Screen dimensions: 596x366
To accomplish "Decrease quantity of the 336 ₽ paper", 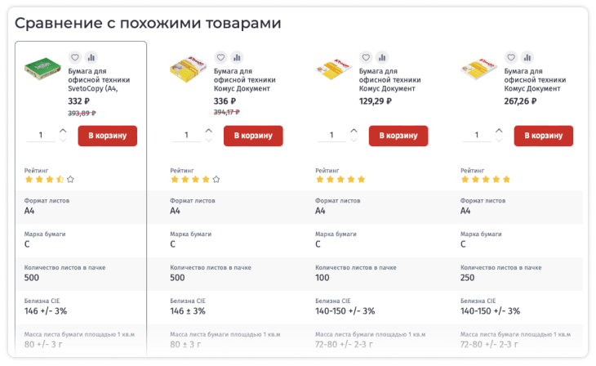I will [x=209, y=141].
